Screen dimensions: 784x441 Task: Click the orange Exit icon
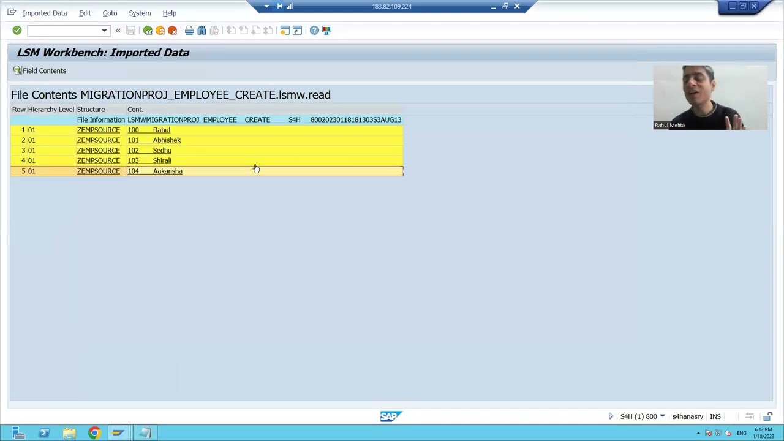coord(160,30)
